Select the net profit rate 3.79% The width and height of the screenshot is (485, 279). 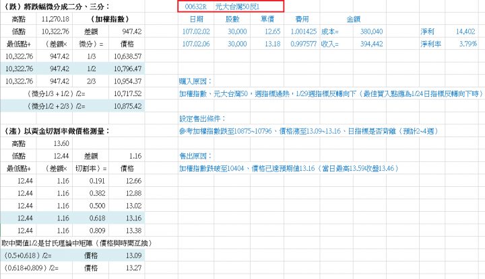[468, 44]
